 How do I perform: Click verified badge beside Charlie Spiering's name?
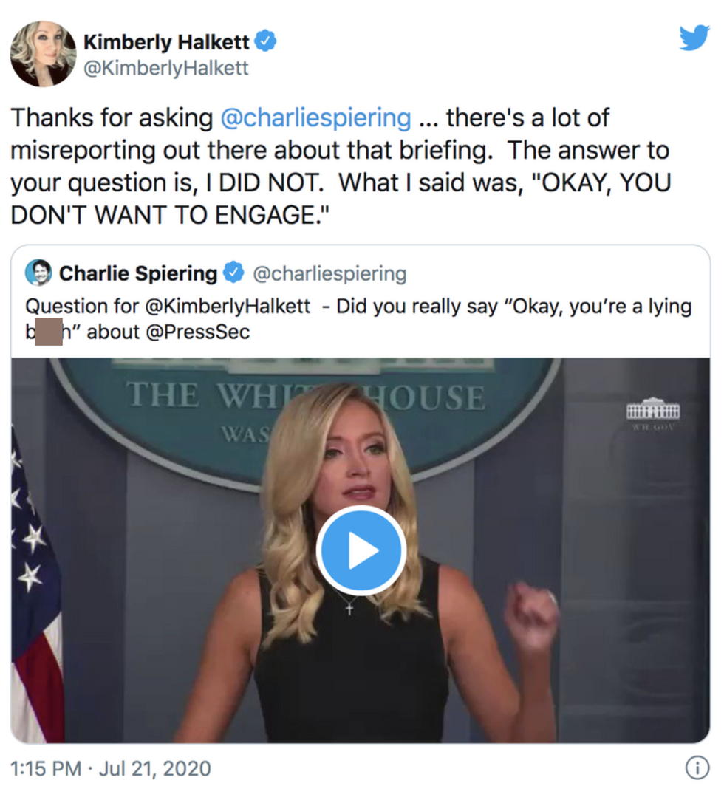233,273
